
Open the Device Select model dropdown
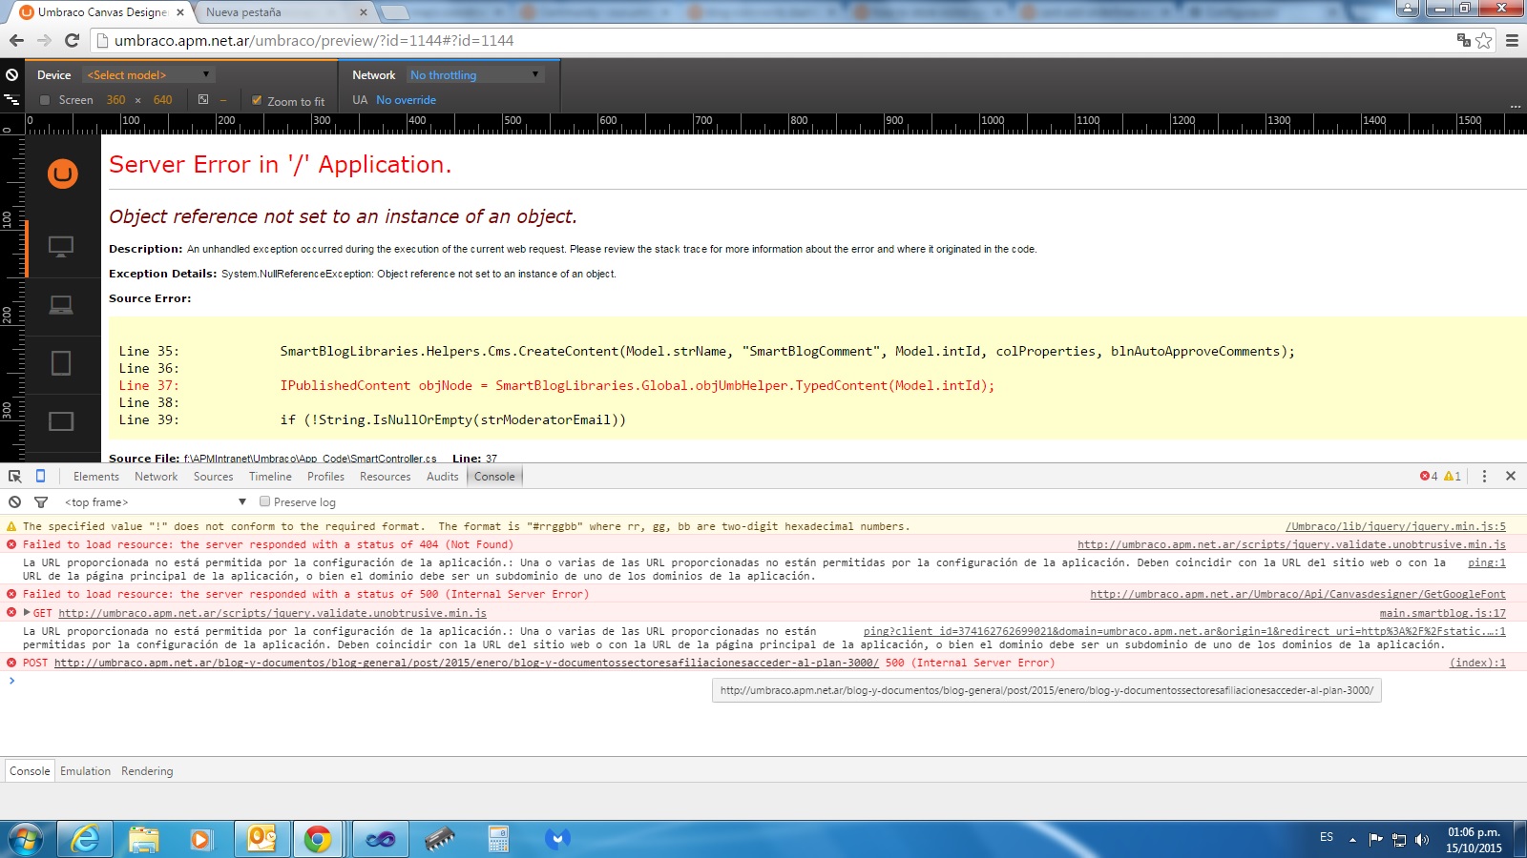coord(148,74)
